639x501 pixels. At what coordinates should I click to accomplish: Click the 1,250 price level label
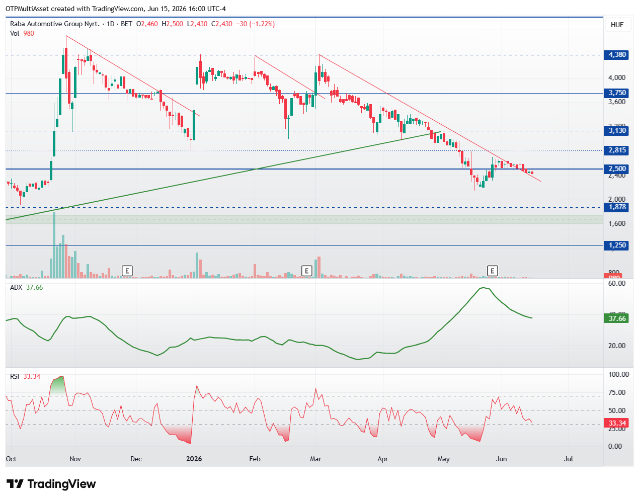click(x=616, y=245)
